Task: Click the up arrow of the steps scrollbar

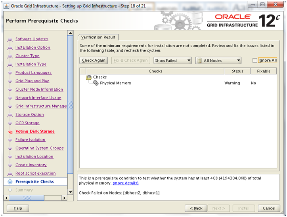Action: (70, 33)
